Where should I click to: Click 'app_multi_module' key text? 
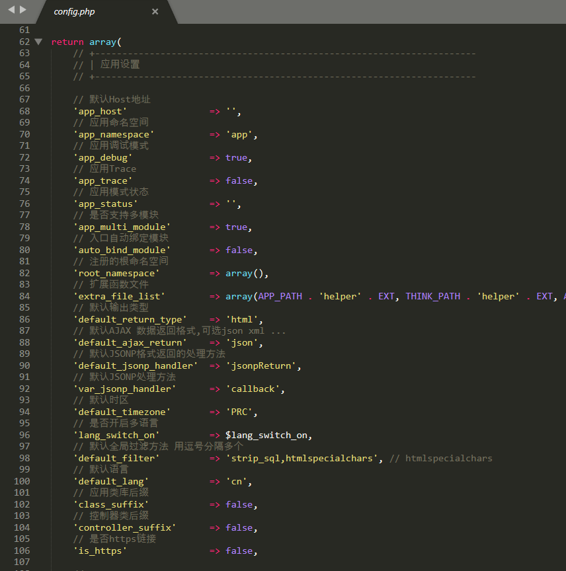click(122, 227)
